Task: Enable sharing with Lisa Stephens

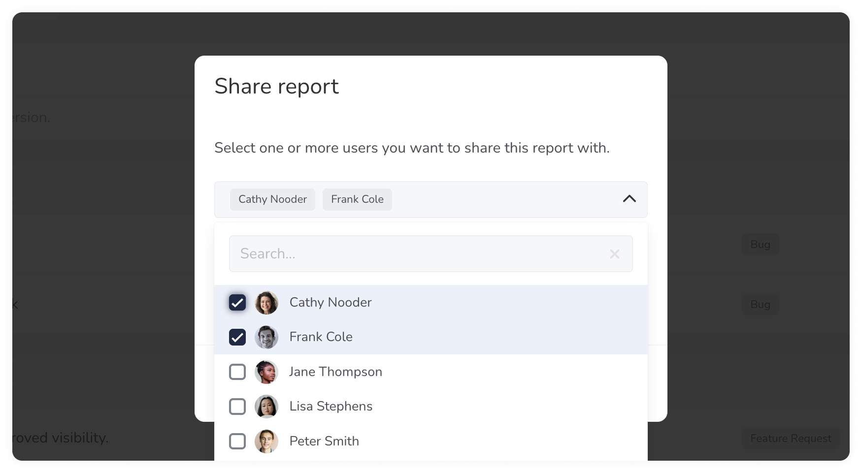Action: [237, 407]
